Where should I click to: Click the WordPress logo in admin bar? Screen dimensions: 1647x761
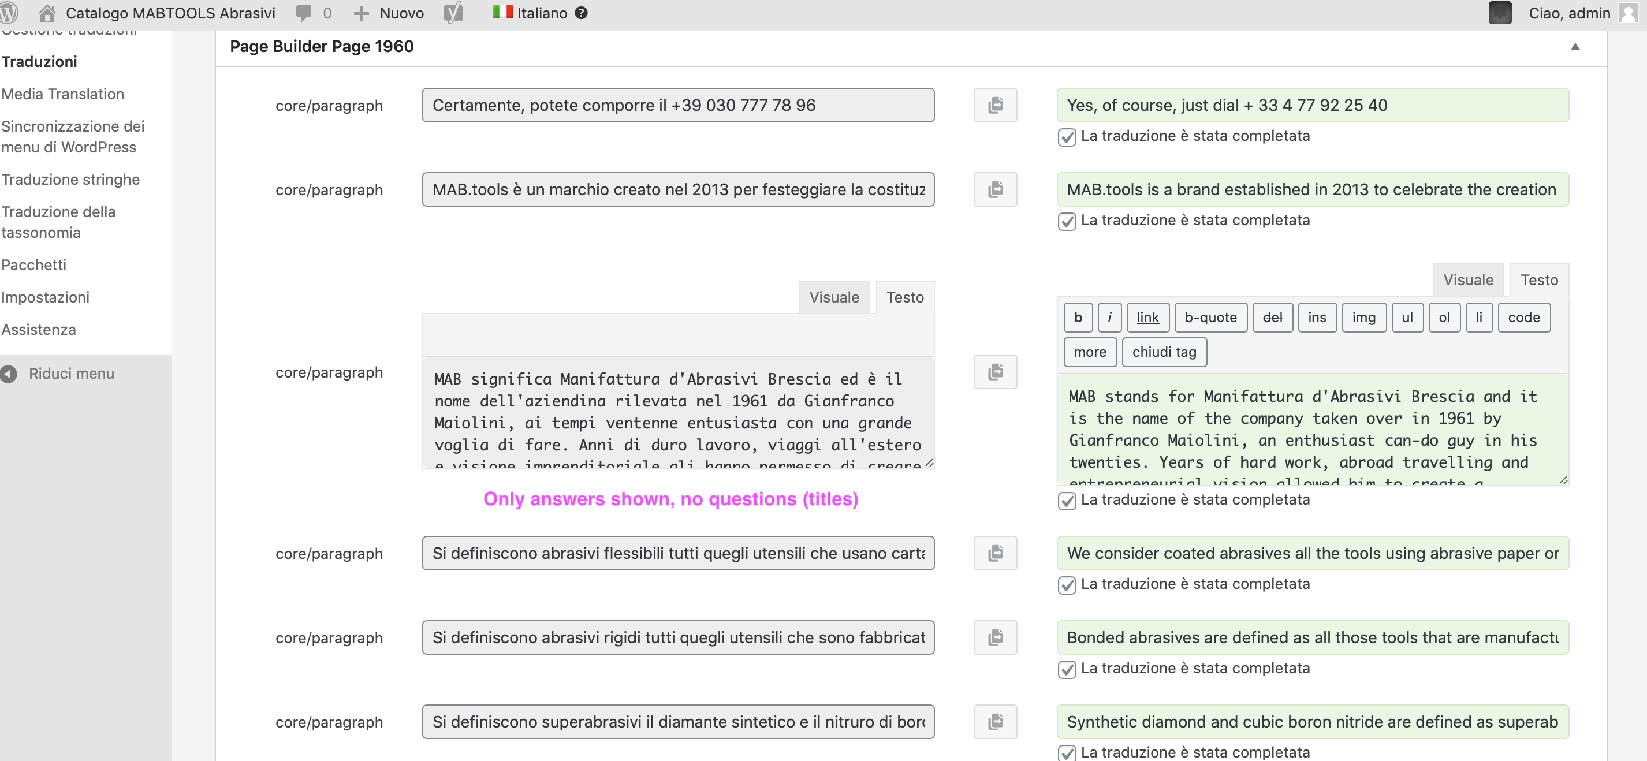[x=9, y=13]
